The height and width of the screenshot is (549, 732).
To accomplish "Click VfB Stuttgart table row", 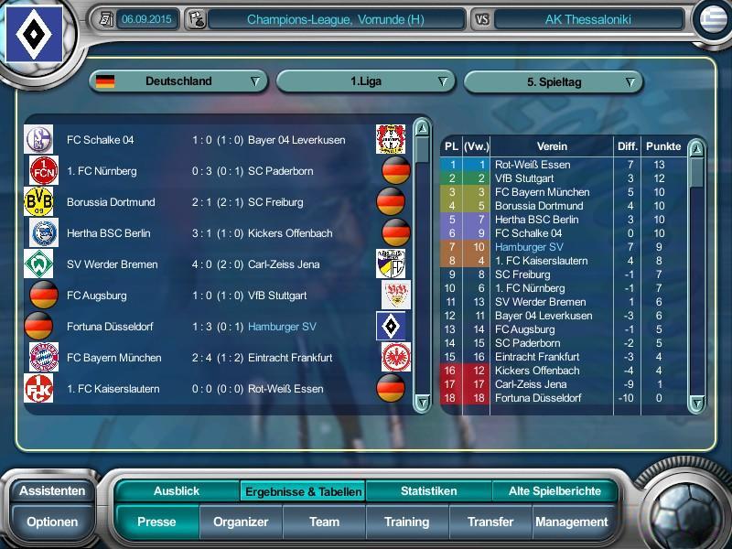I will click(564, 178).
